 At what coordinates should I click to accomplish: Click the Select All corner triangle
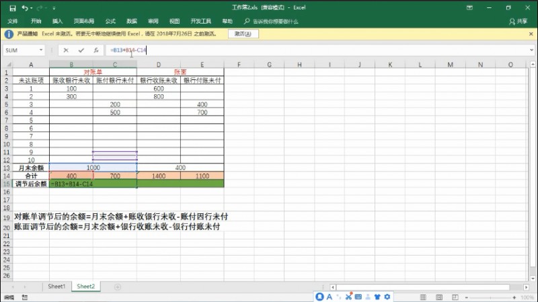pos(7,65)
